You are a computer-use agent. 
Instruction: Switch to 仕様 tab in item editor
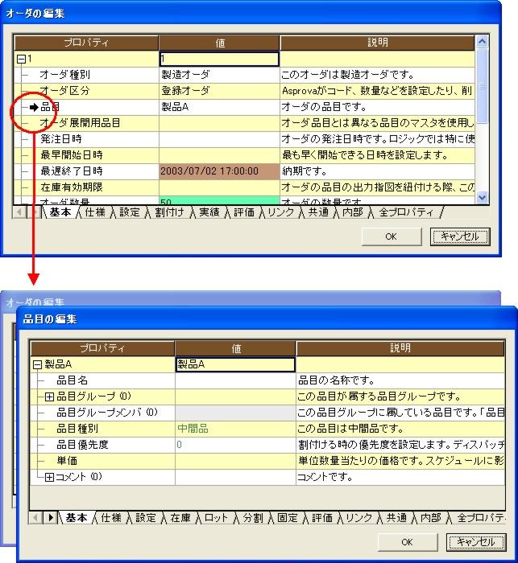pyautogui.click(x=111, y=518)
